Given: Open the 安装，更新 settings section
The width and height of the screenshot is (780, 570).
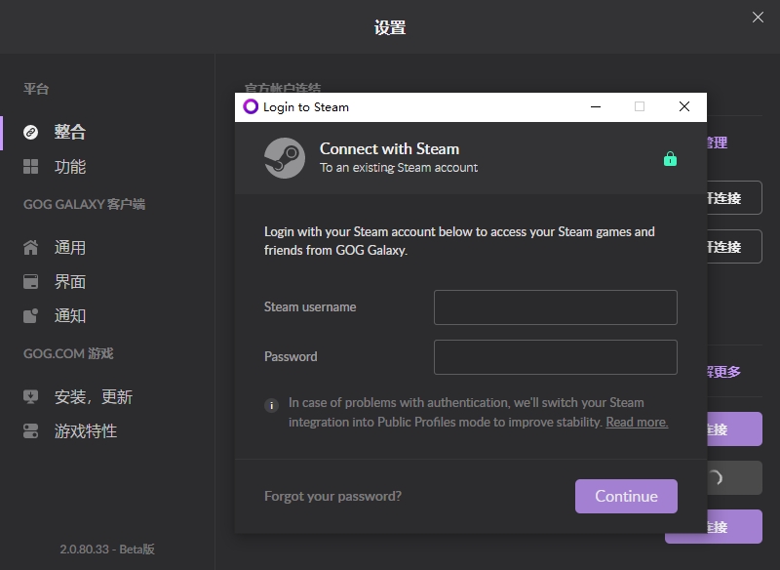Looking at the screenshot, I should (x=93, y=397).
